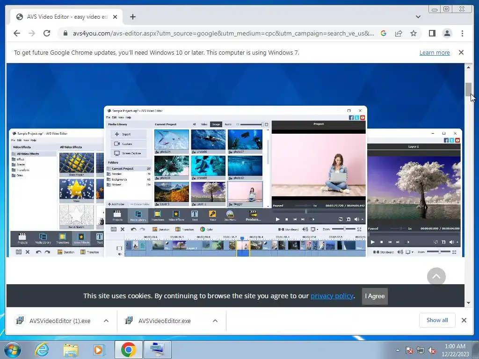The width and height of the screenshot is (479, 359).
Task: Open the Learn more link
Action: click(x=435, y=52)
